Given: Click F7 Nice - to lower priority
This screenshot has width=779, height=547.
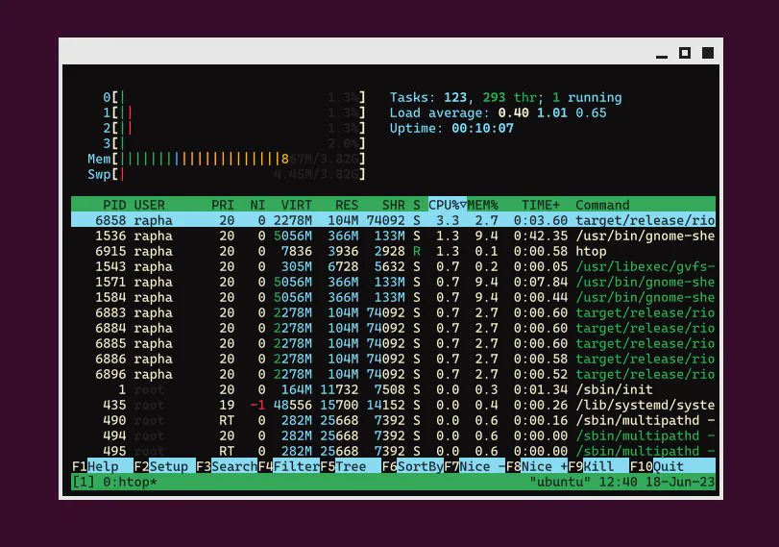Looking at the screenshot, I should point(475,466).
